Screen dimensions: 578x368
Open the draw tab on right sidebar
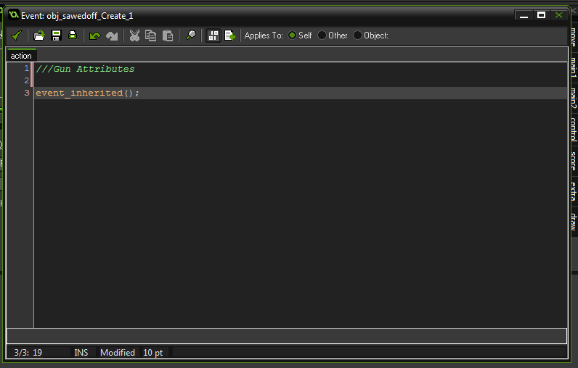point(573,222)
